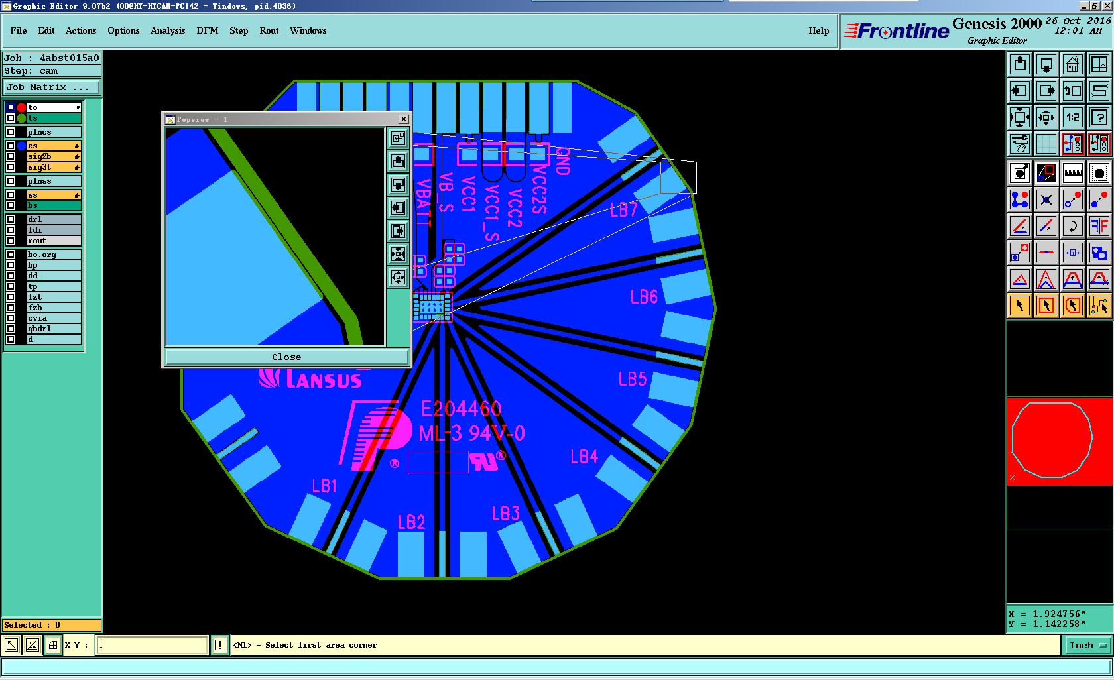The image size is (1114, 680).
Task: Click the grid snap coordinate icon
Action: (53, 645)
